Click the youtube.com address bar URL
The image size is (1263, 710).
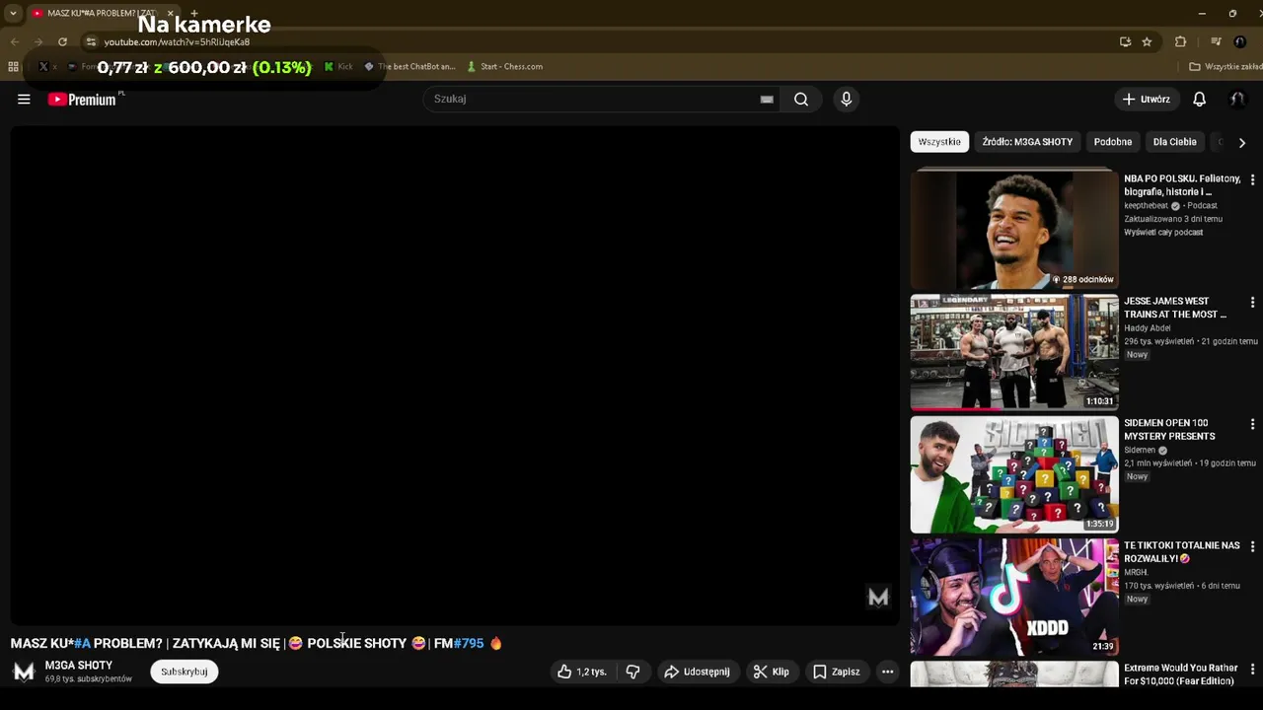click(177, 42)
